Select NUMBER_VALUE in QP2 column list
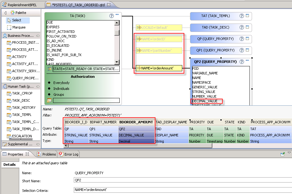 coord(204,96)
